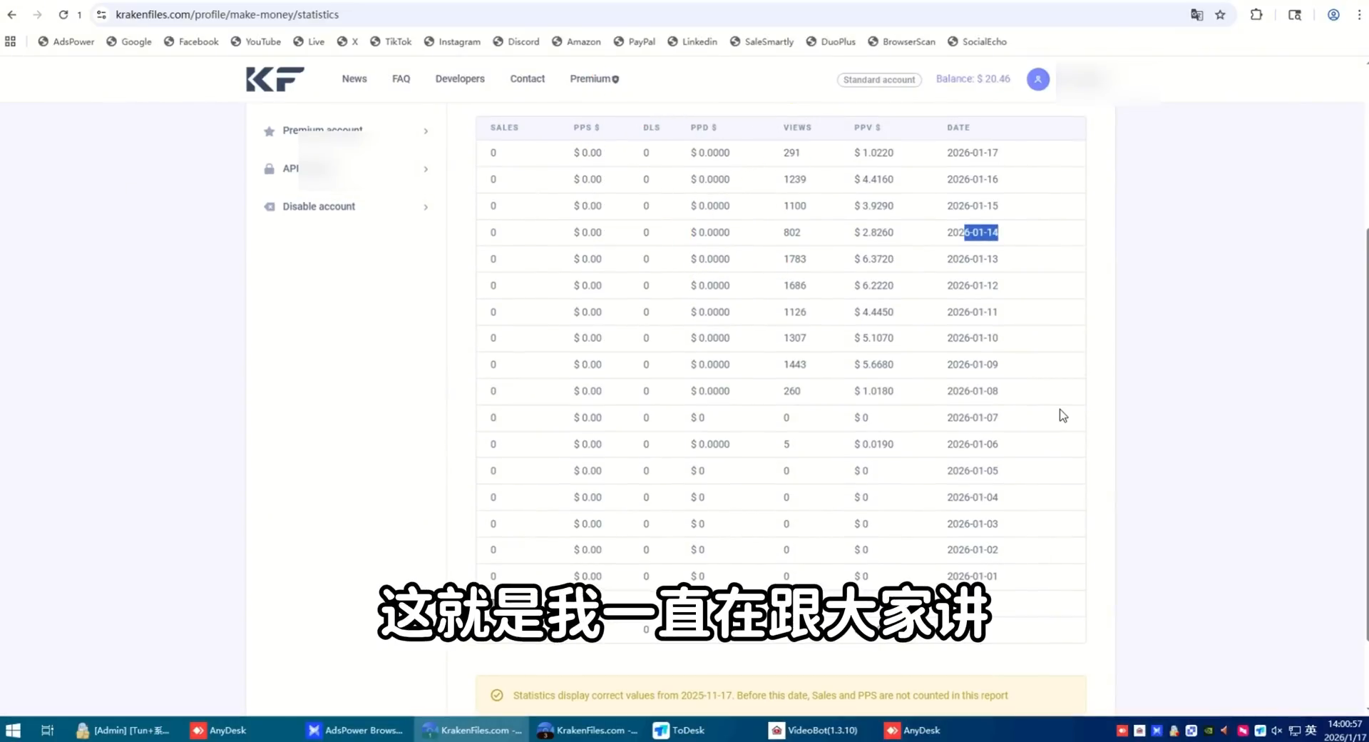Open the Contact menu item
This screenshot has width=1369, height=742.
(x=527, y=79)
